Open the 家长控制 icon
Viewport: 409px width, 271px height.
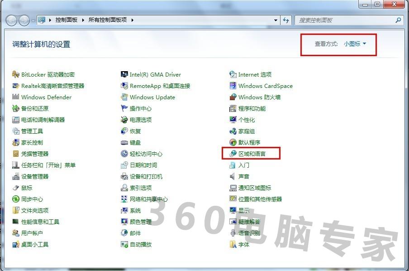click(16, 142)
